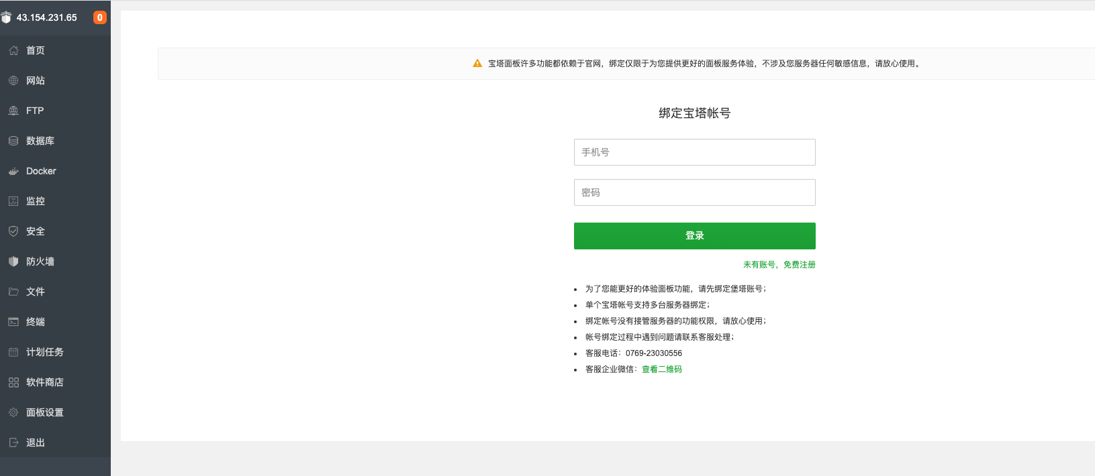The height and width of the screenshot is (476, 1095).
Task: Open the Docker menu item
Action: coord(55,171)
